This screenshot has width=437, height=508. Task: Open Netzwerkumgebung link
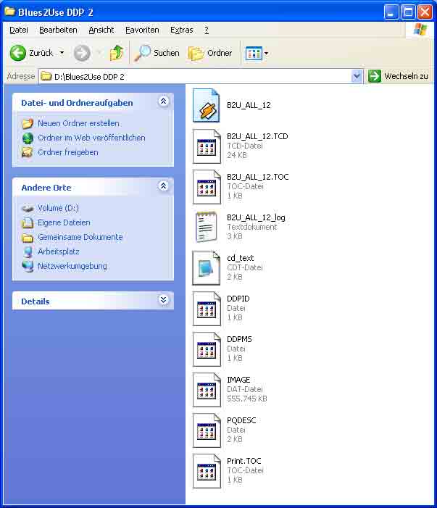[x=72, y=266]
